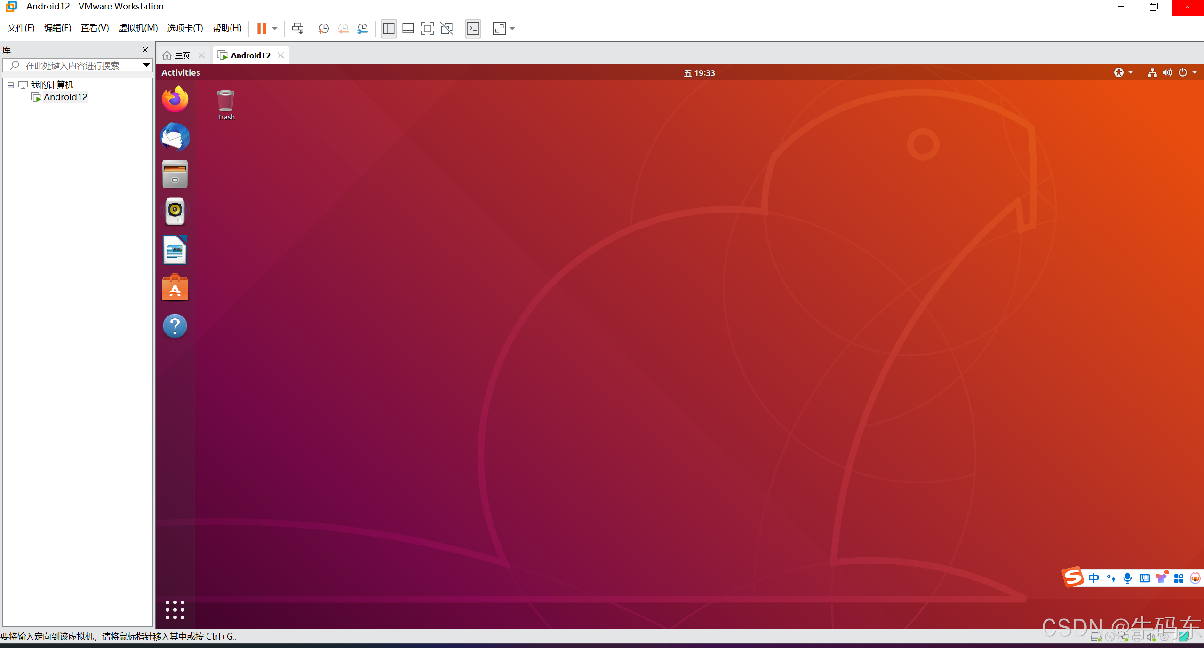Expand the library search filter dropdown
Image resolution: width=1204 pixels, height=648 pixels.
point(146,65)
